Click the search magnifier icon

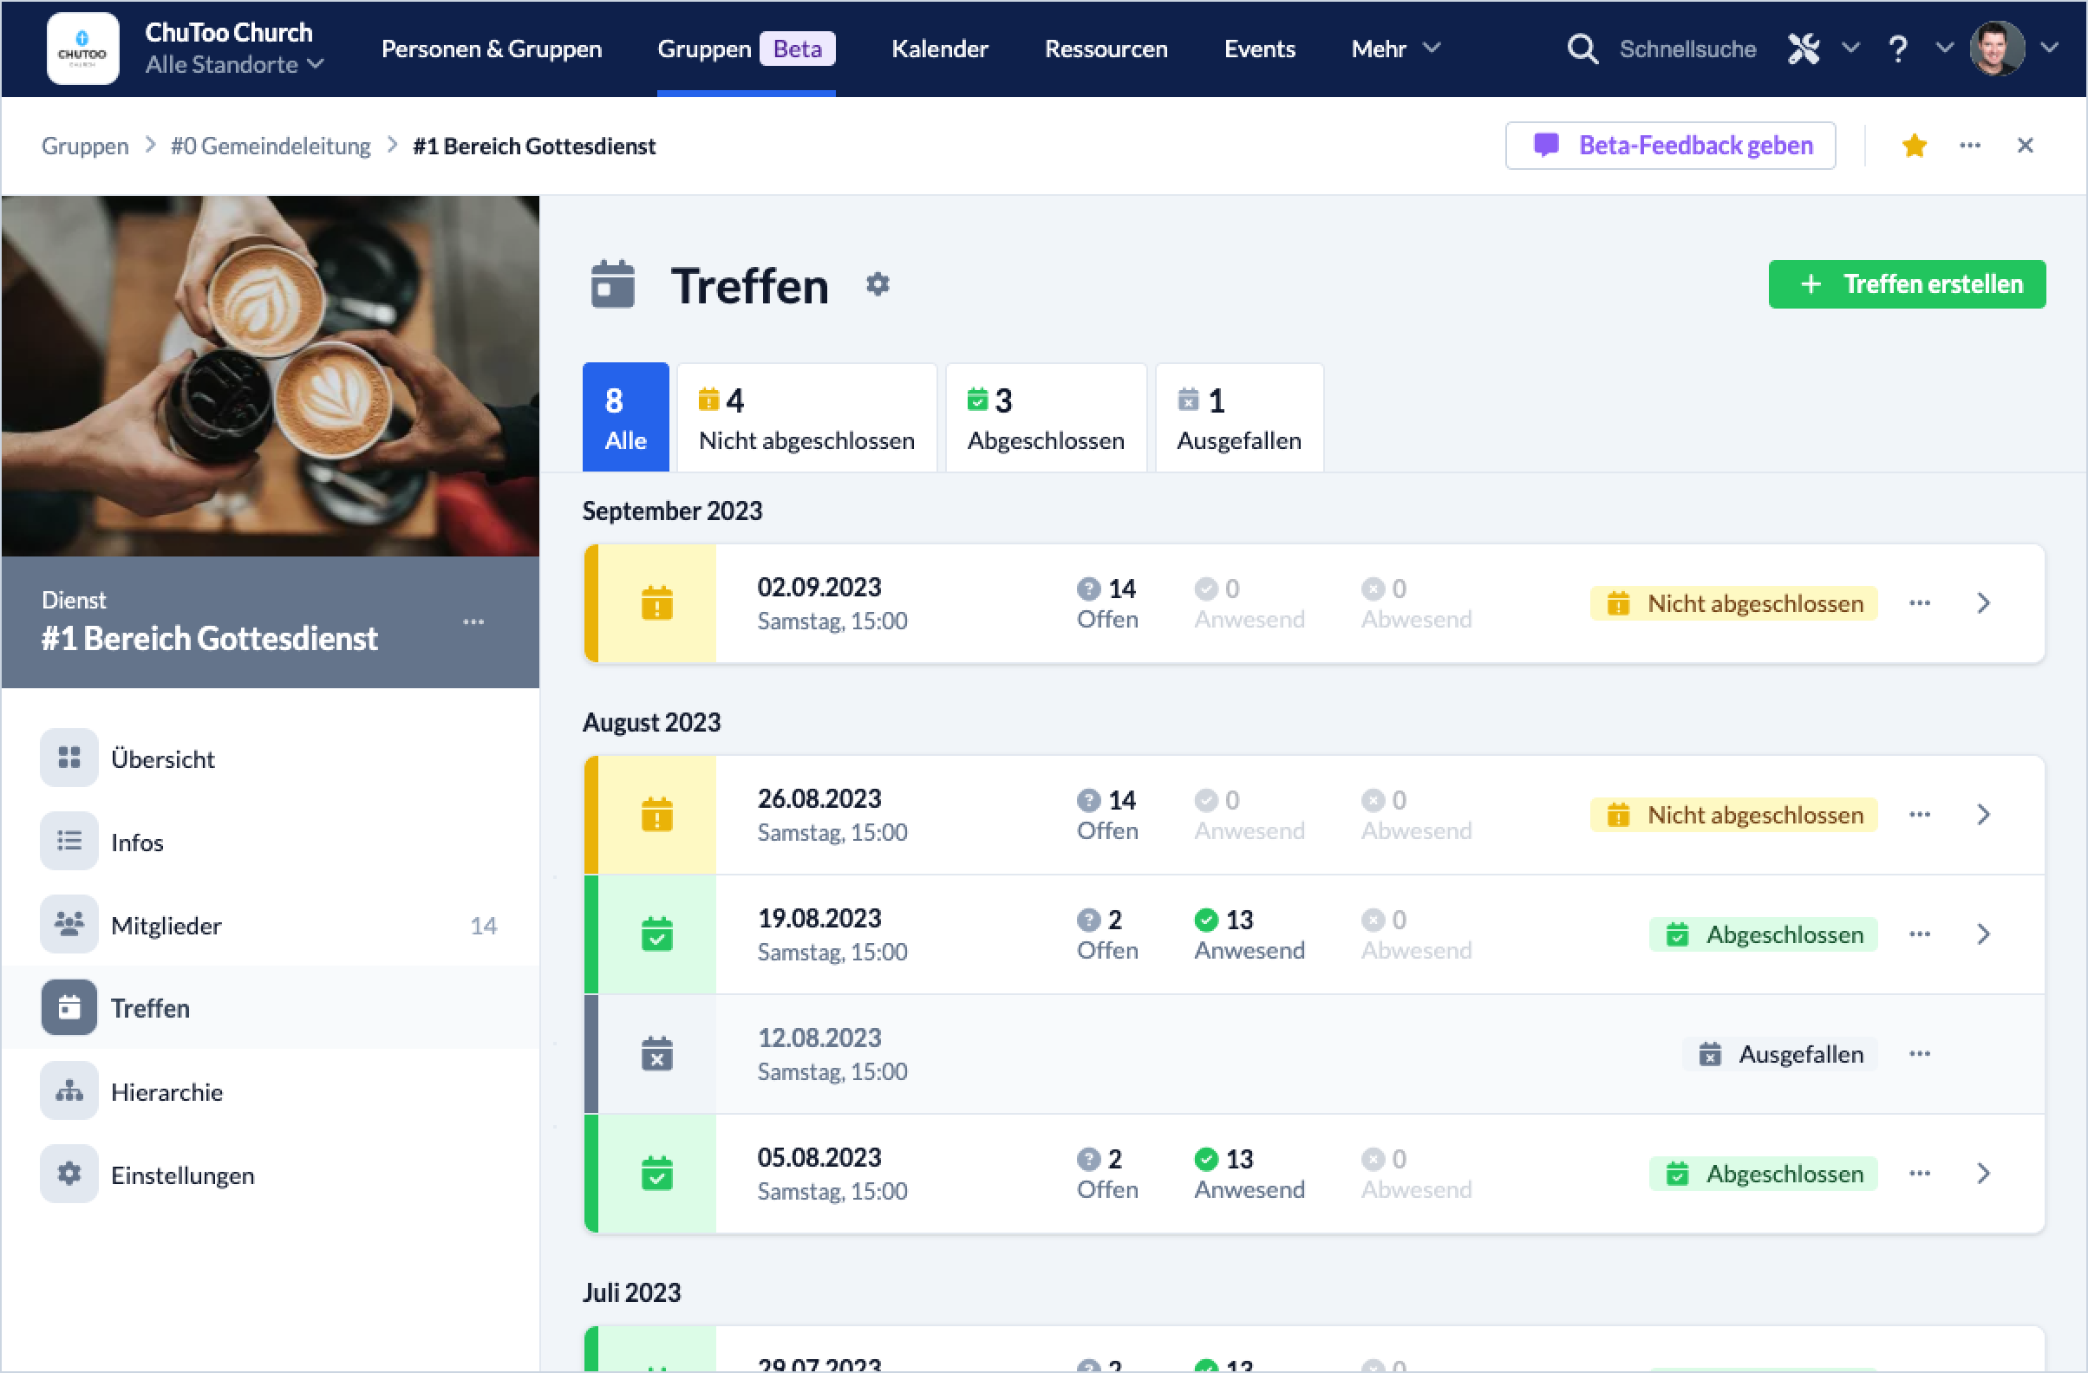1582,49
